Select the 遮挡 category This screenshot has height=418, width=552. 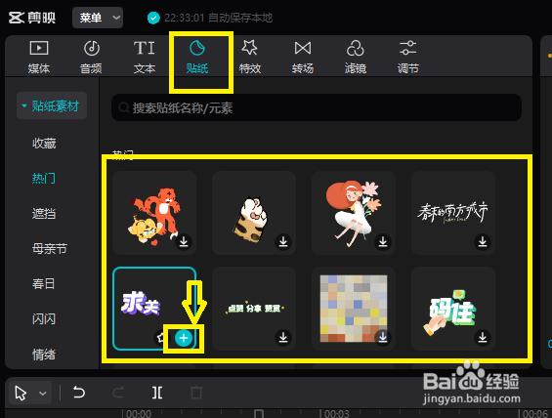coord(44,214)
